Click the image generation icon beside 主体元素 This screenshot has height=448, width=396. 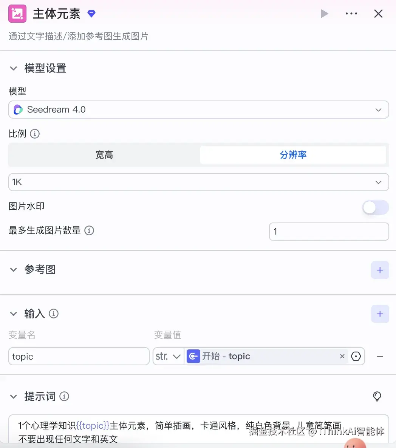pos(17,13)
